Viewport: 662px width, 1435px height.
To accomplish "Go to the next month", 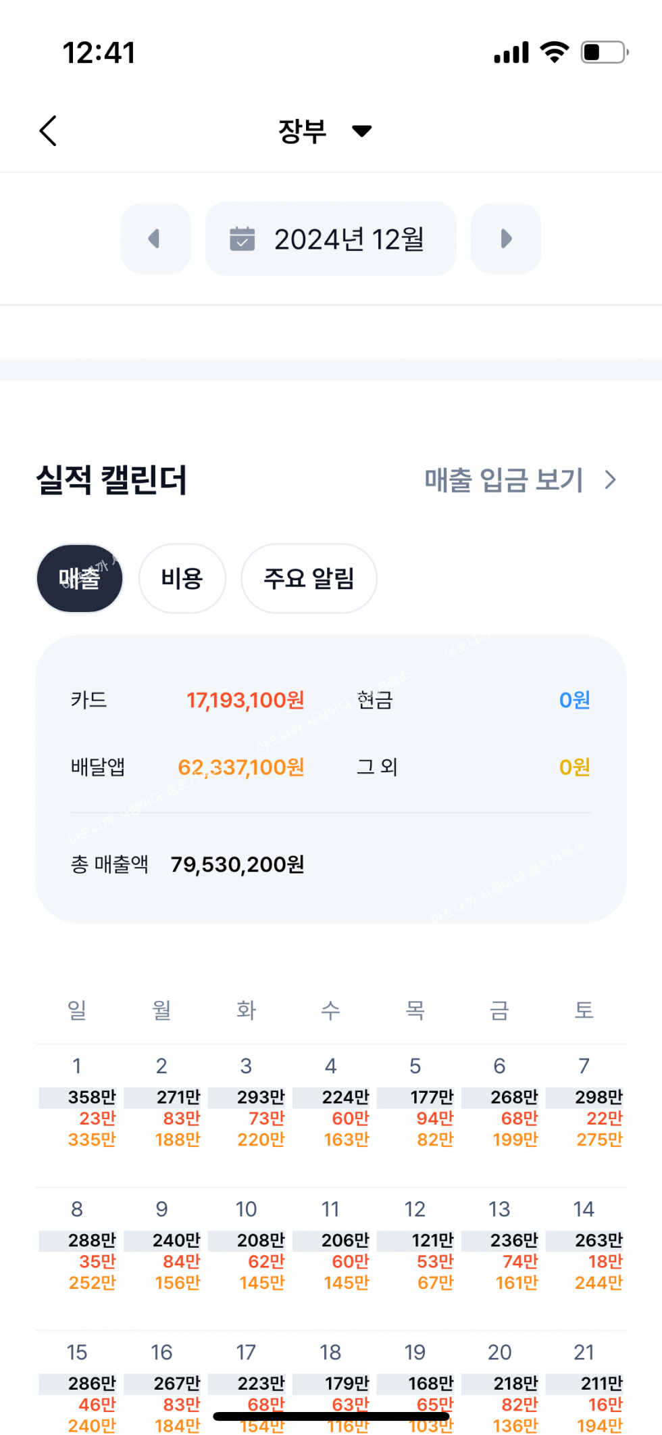I will pyautogui.click(x=506, y=239).
